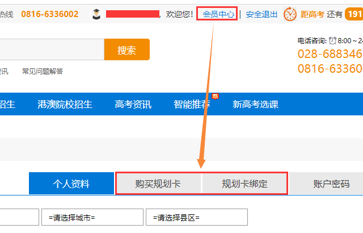Click the orange countdown clock icon
Screen dimensions: 363x233
(x=290, y=14)
